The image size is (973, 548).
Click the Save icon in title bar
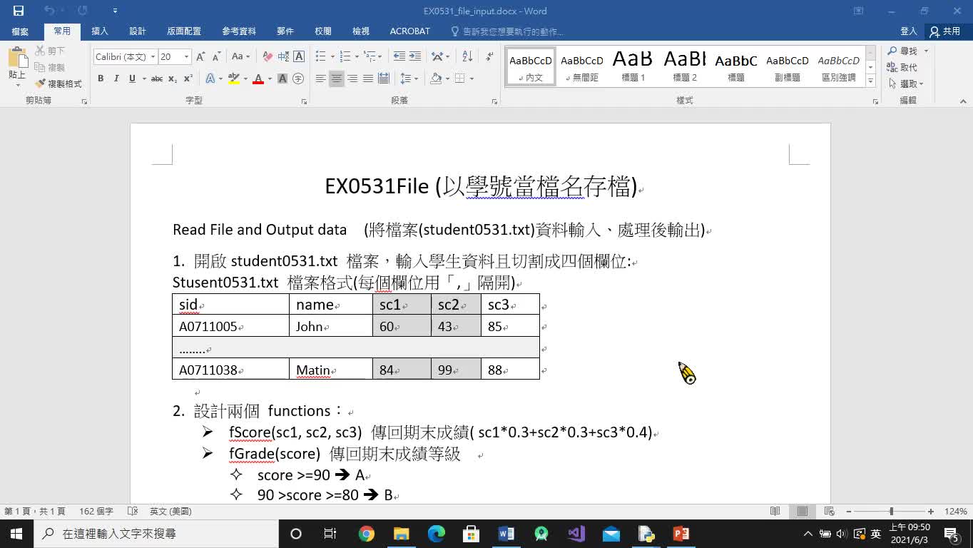tap(19, 11)
